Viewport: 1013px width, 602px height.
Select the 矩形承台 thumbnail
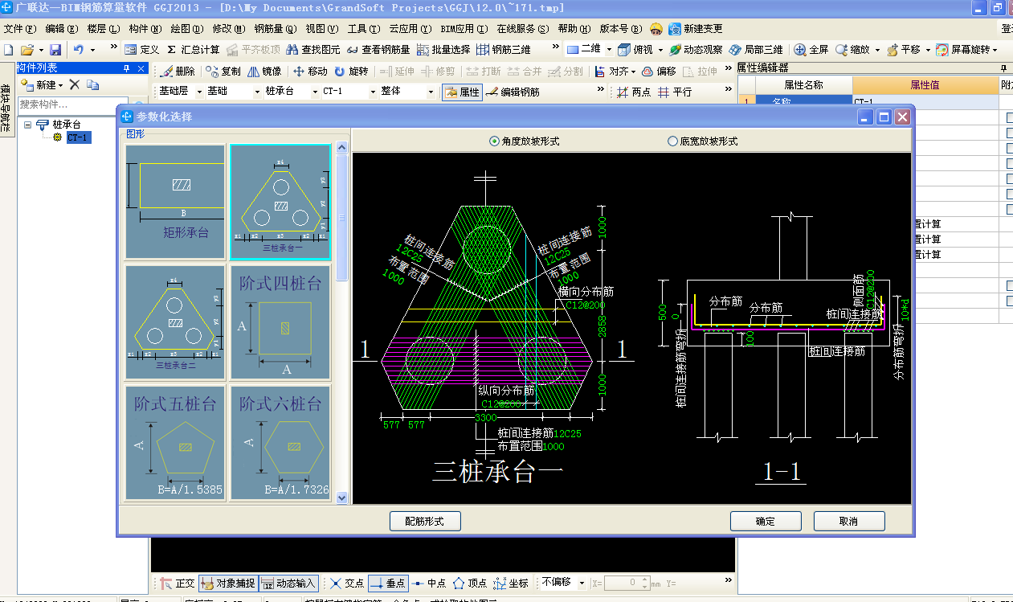point(175,202)
